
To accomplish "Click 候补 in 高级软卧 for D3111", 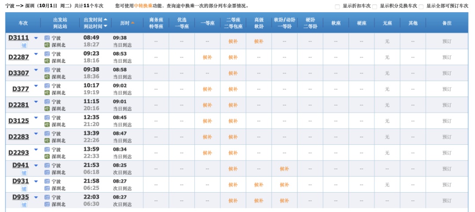I will point(259,41).
